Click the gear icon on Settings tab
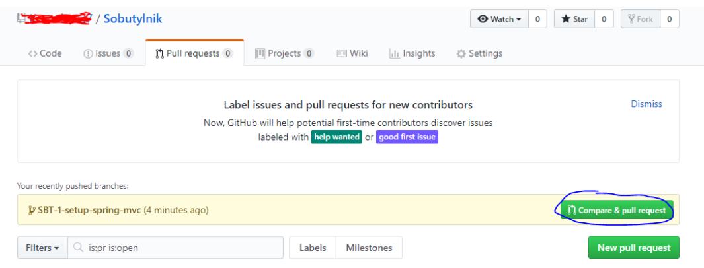704x268 pixels. tap(461, 53)
